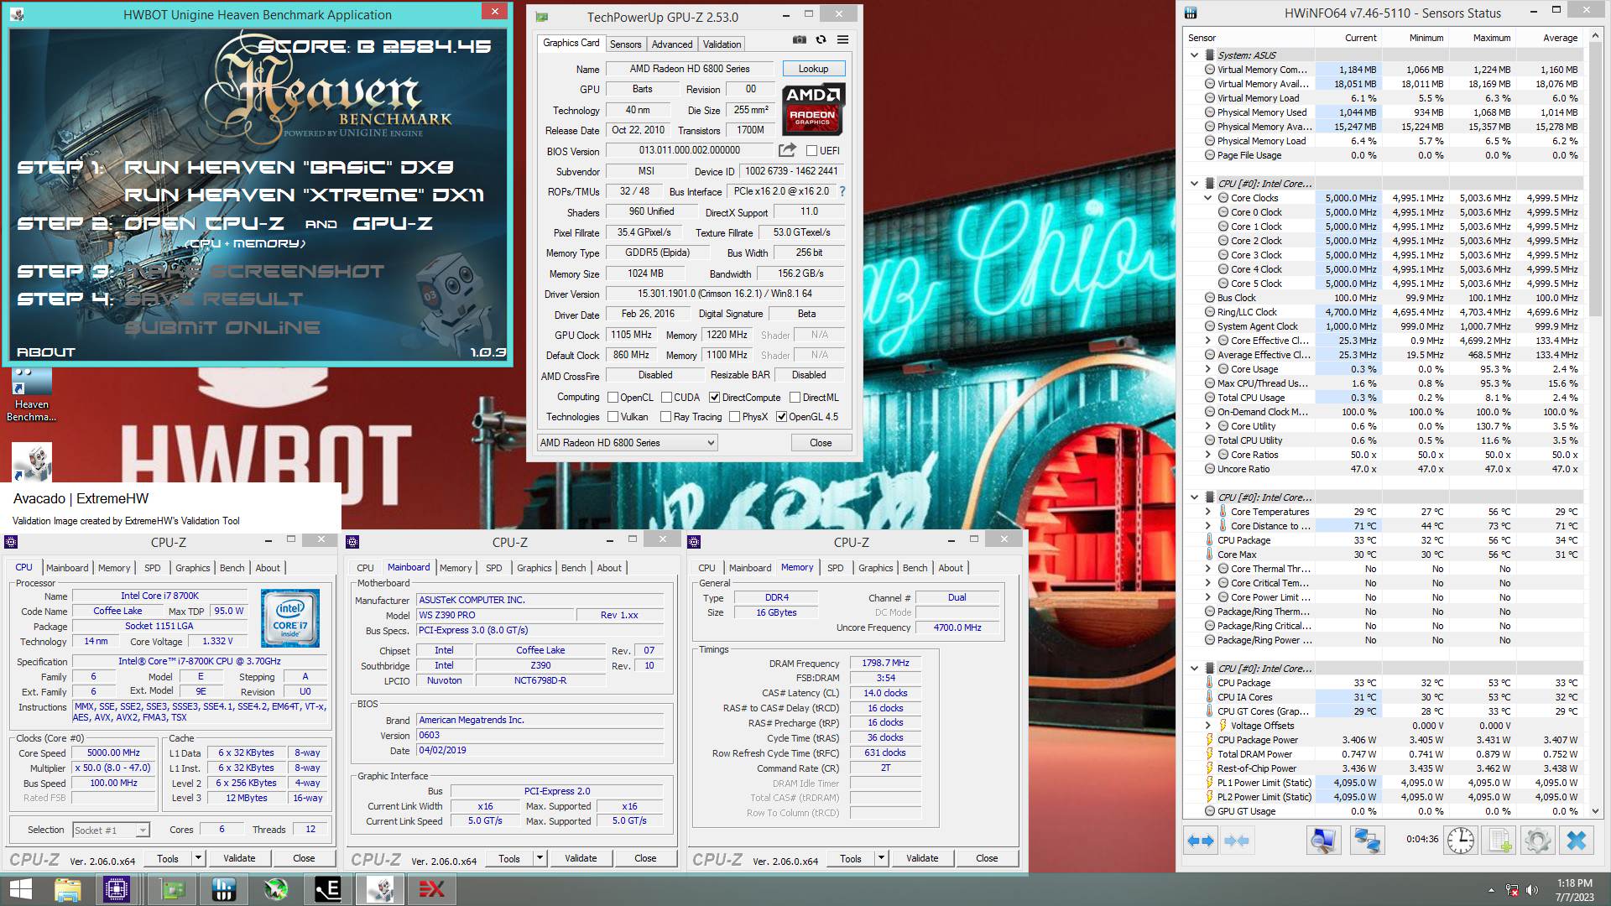Toggle the Vulkan checkbox
Screen dimensions: 1611x906
coord(613,417)
